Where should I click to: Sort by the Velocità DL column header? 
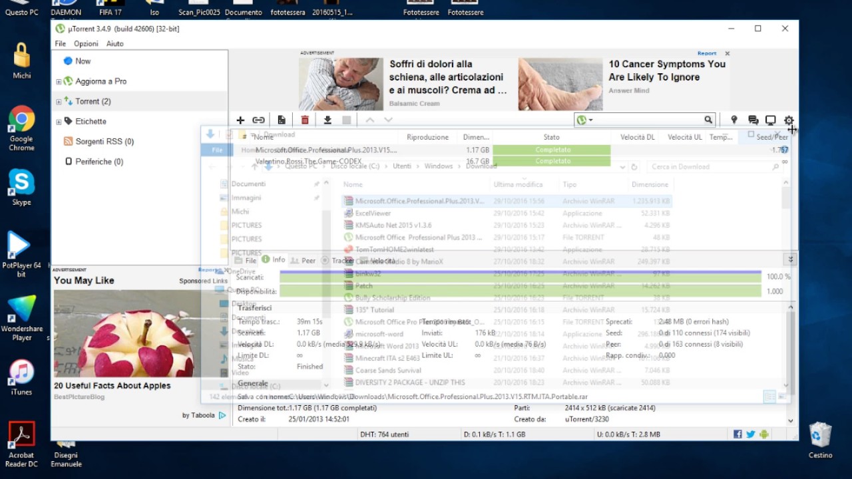click(637, 137)
